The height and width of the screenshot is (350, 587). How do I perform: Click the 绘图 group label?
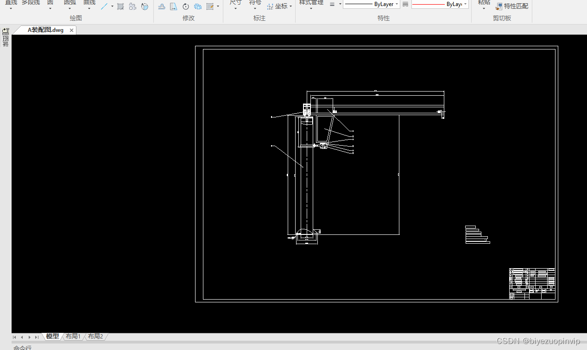76,18
